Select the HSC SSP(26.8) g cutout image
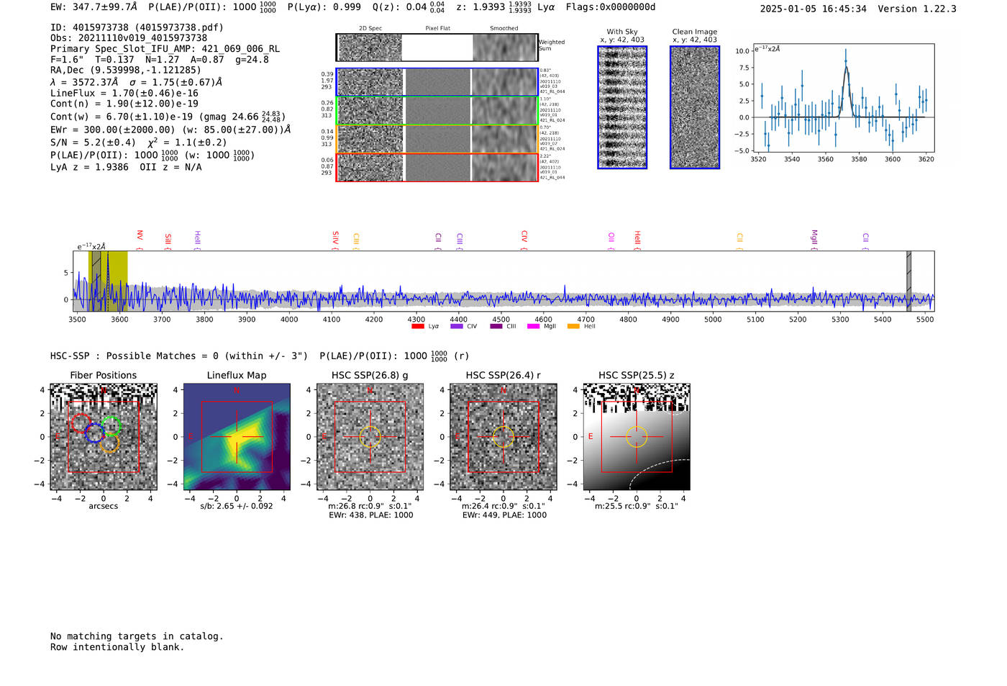The height and width of the screenshot is (686, 1007). (370, 437)
